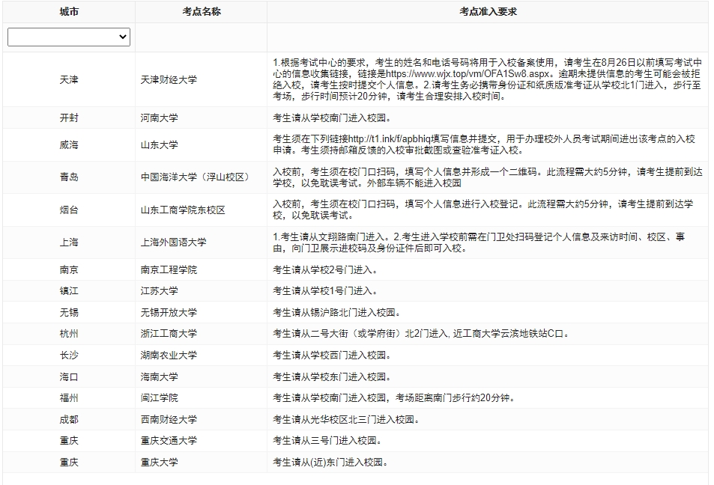Click the 考点名称 column header
Screen dimensions: 714x485
(x=201, y=12)
